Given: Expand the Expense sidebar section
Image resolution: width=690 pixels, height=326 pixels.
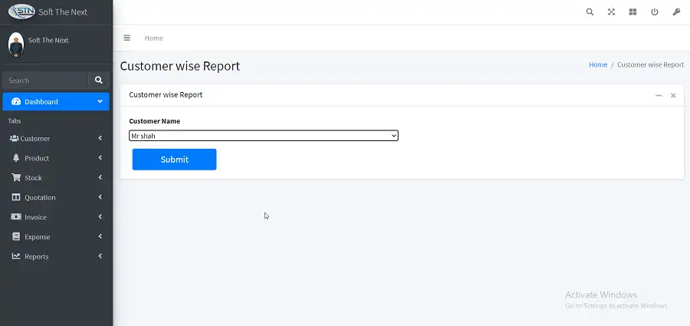Looking at the screenshot, I should point(56,237).
